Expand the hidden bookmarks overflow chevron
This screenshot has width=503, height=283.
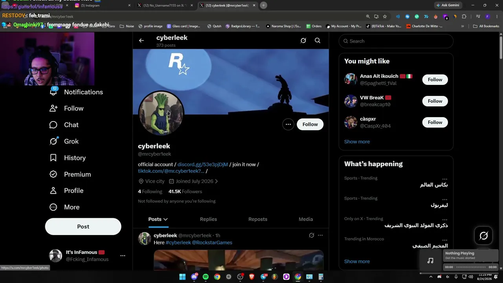pos(463,26)
